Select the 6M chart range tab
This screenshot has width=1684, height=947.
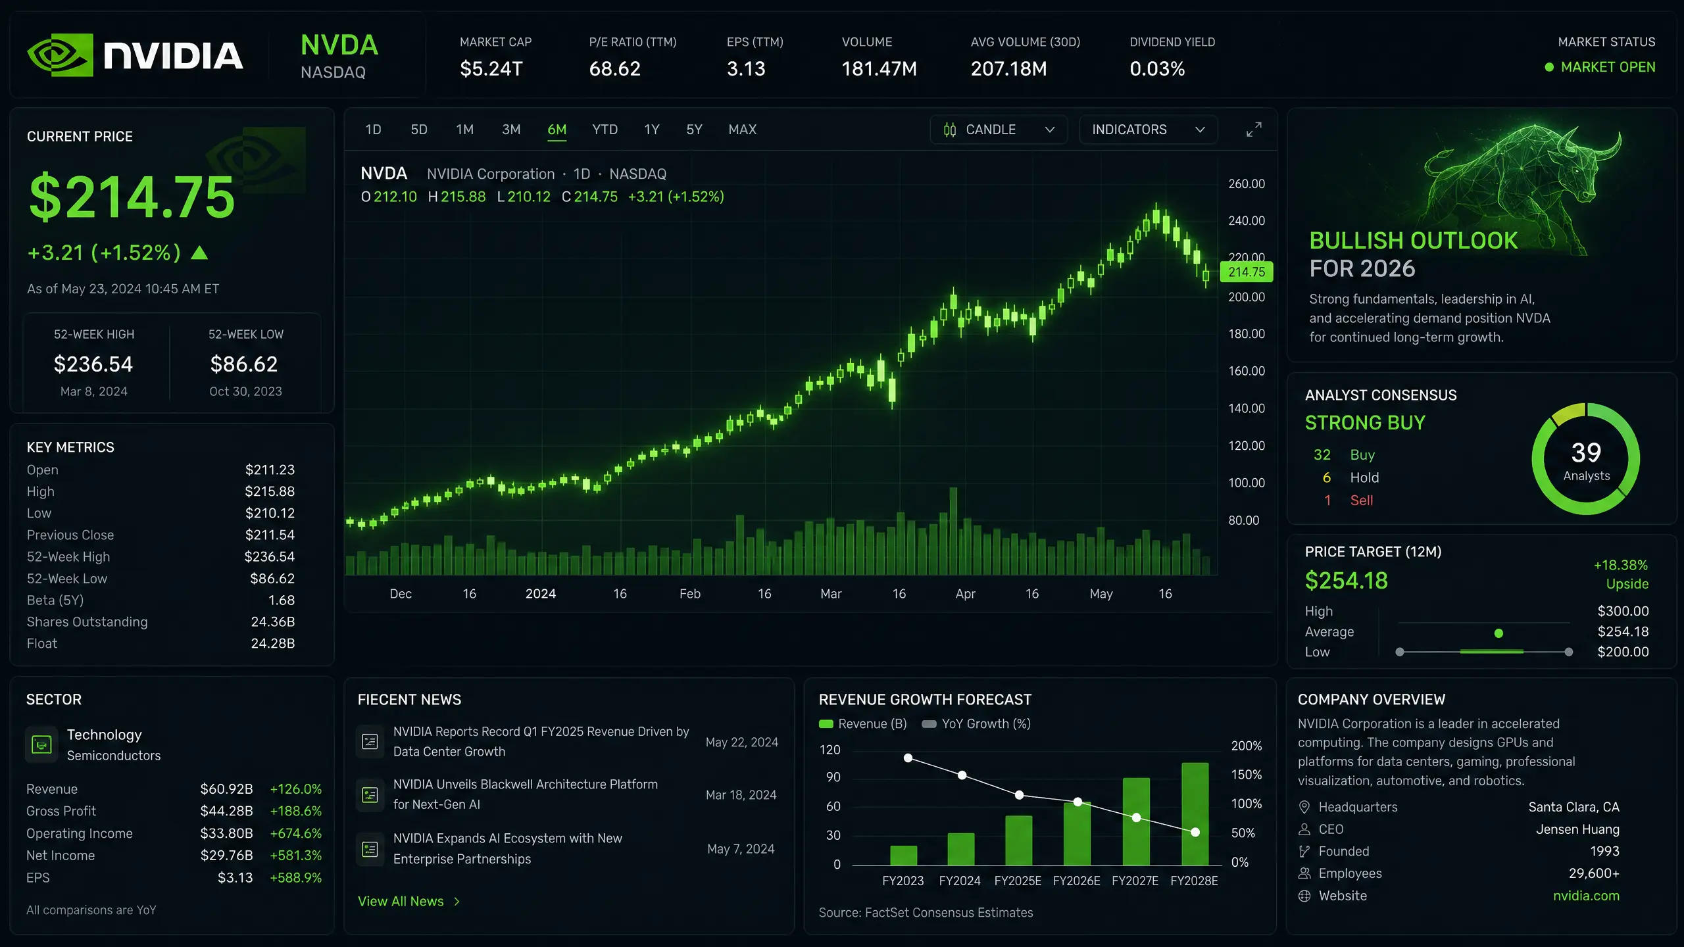(x=557, y=130)
